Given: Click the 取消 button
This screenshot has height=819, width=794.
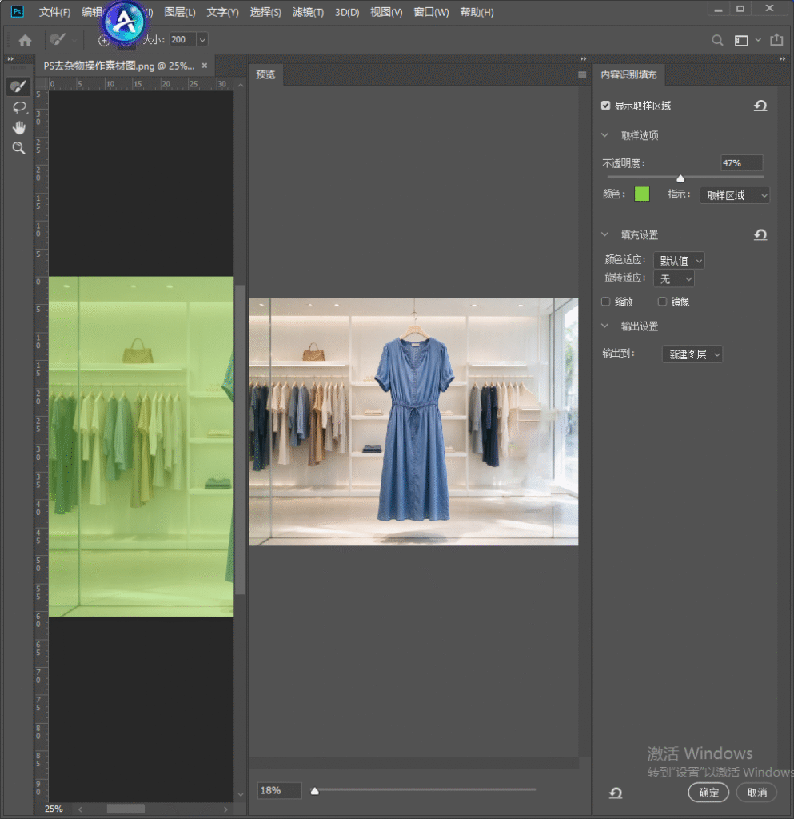Looking at the screenshot, I should click(x=756, y=793).
